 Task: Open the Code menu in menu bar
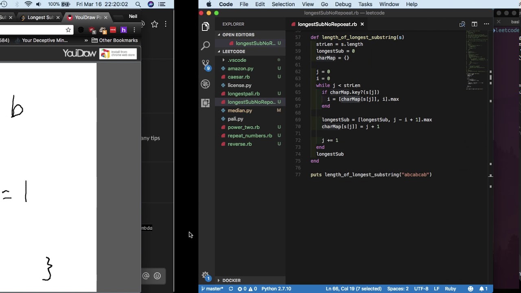click(226, 4)
